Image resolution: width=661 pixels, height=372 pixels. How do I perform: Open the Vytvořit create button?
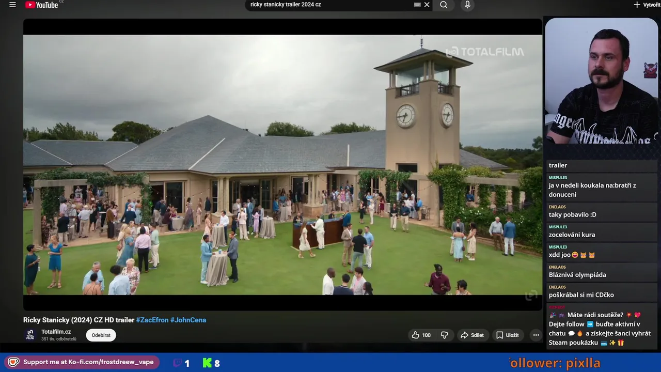coord(647,5)
